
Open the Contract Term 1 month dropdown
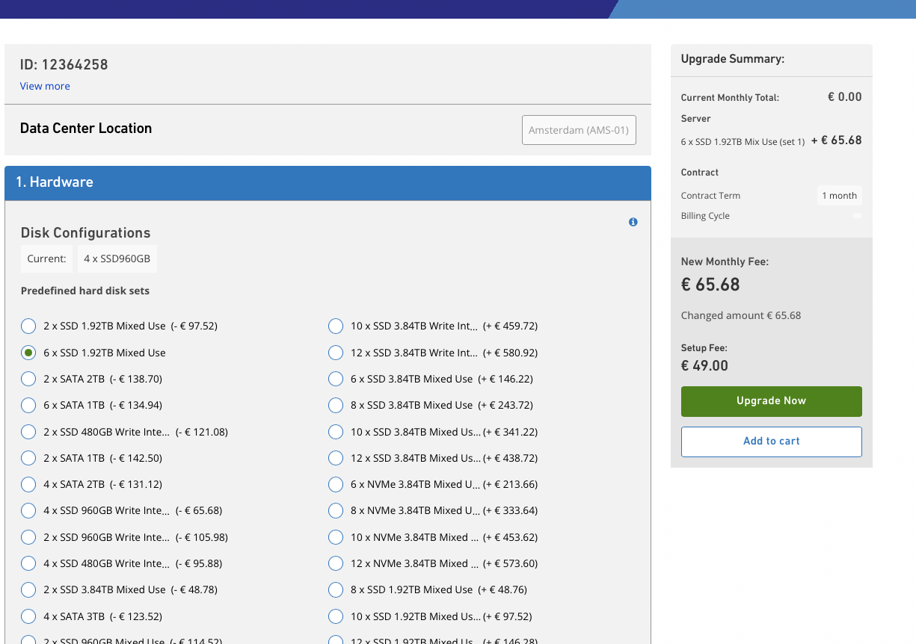[x=839, y=196]
